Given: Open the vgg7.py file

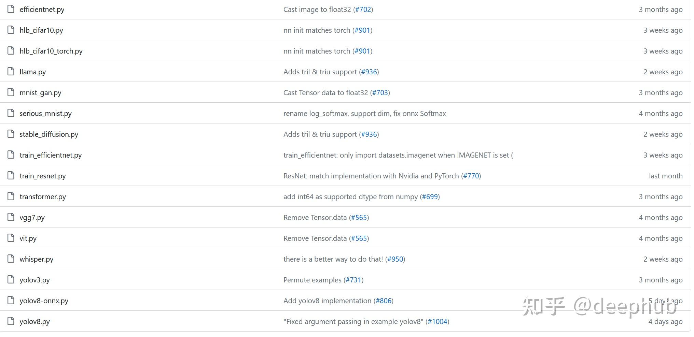Looking at the screenshot, I should (x=32, y=218).
